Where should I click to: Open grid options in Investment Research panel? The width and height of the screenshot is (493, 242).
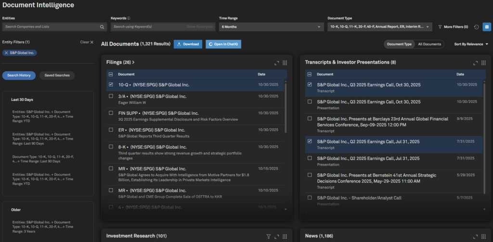click(285, 236)
